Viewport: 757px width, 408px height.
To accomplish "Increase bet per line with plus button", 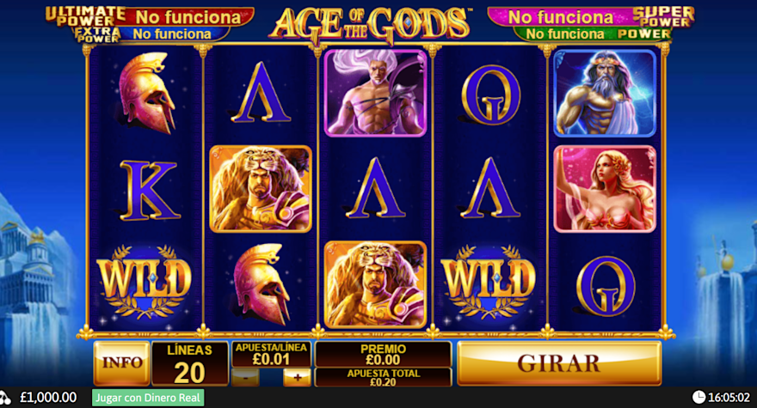I will [297, 378].
